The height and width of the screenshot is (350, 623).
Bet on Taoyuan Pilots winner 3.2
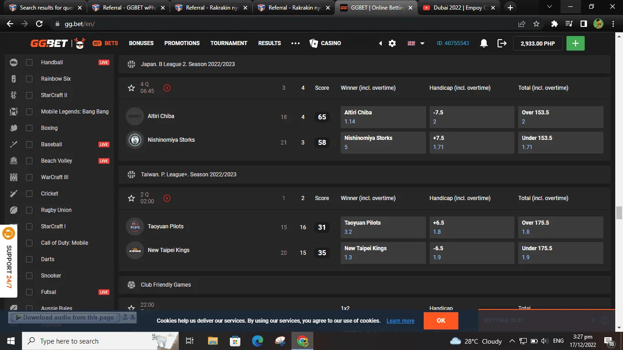coord(383,227)
